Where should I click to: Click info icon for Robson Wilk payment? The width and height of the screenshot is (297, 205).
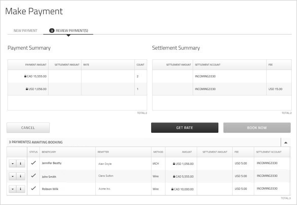coord(21,189)
